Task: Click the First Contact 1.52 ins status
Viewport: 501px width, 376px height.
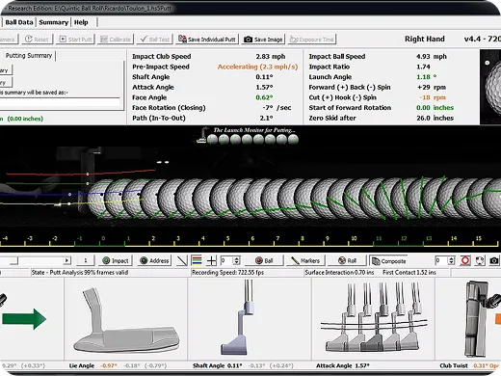Action: [x=409, y=273]
